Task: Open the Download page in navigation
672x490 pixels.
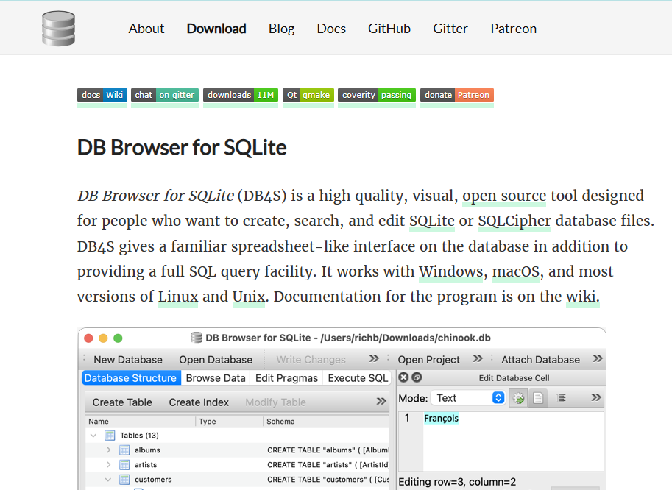Action: coord(216,29)
